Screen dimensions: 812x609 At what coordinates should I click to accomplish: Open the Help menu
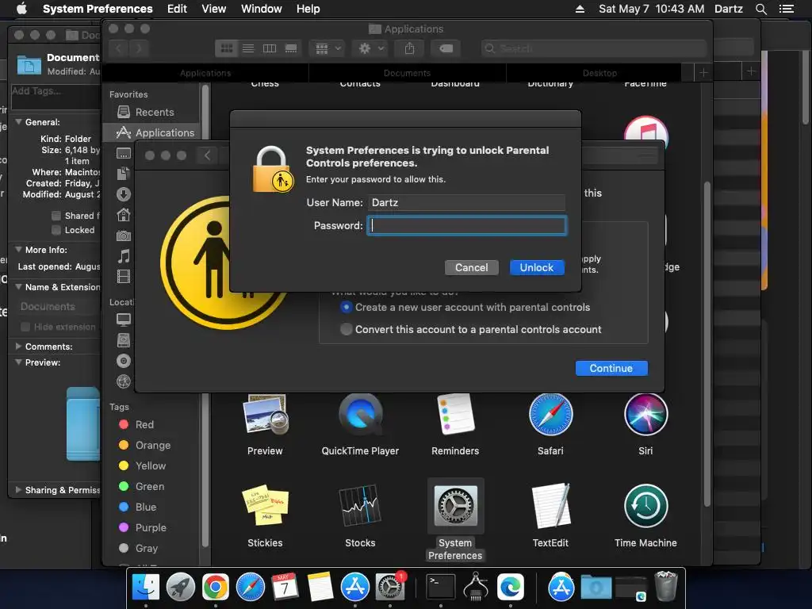(308, 9)
